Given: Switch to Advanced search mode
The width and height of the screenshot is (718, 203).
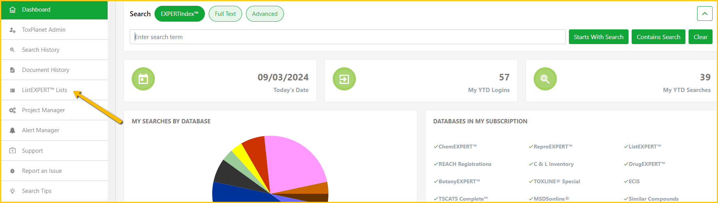Looking at the screenshot, I should 265,14.
